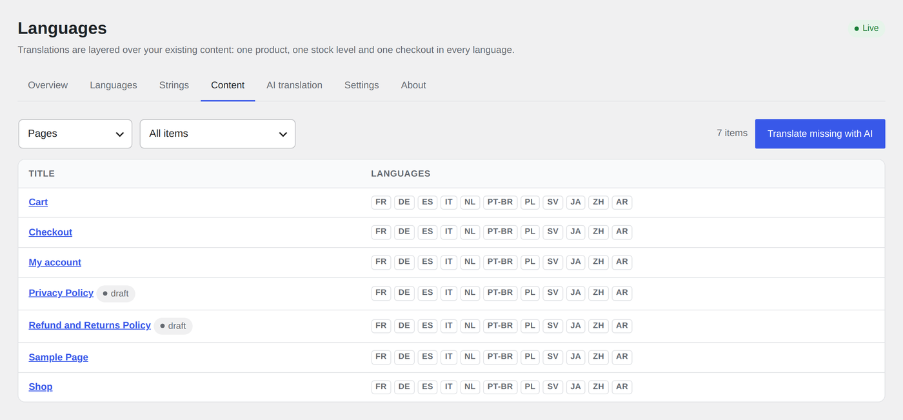The height and width of the screenshot is (420, 903).
Task: Open the Privacy Policy page link
Action: (x=61, y=293)
